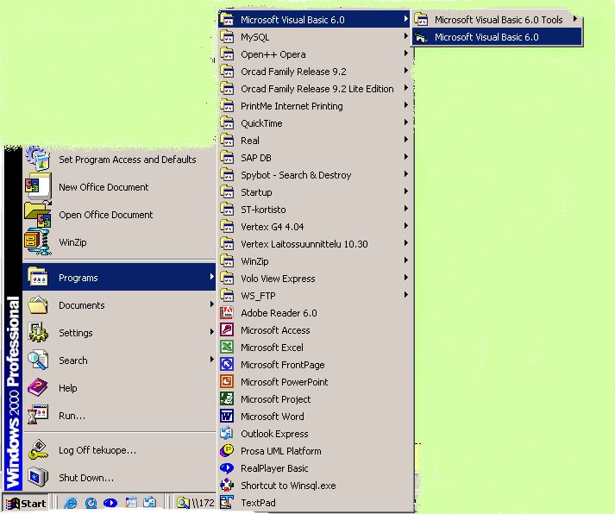The height and width of the screenshot is (514, 615).
Task: Click the Outlook Express quick launch taskbar icon
Action: tap(149, 503)
